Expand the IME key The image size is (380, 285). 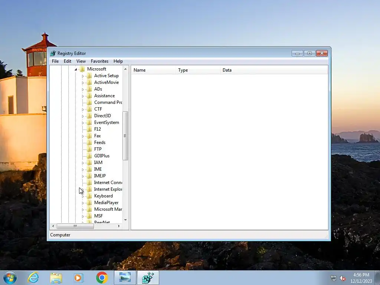83,170
